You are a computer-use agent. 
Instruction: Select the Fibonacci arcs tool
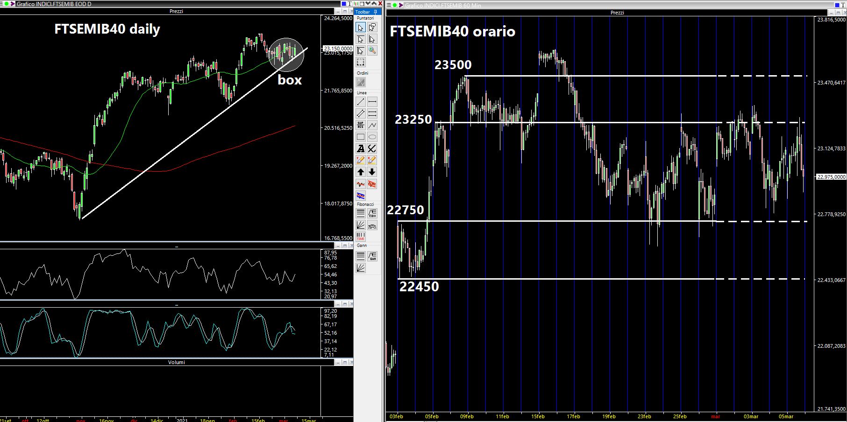(x=372, y=225)
